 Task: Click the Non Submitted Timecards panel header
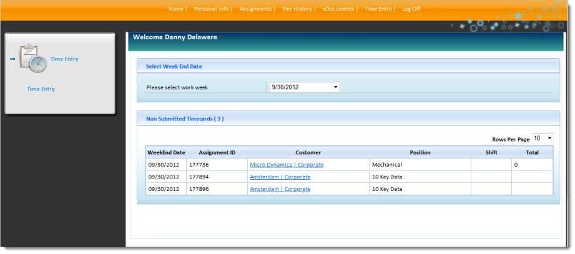tap(185, 118)
